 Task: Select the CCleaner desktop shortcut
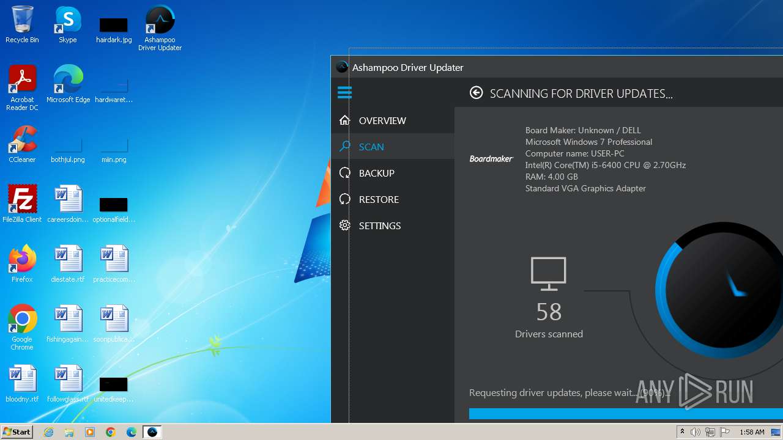coord(22,144)
